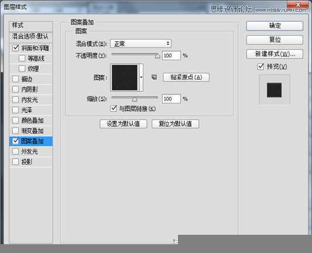Open the pattern picker arrow
Viewport: 312px width, 253px height.
click(141, 77)
